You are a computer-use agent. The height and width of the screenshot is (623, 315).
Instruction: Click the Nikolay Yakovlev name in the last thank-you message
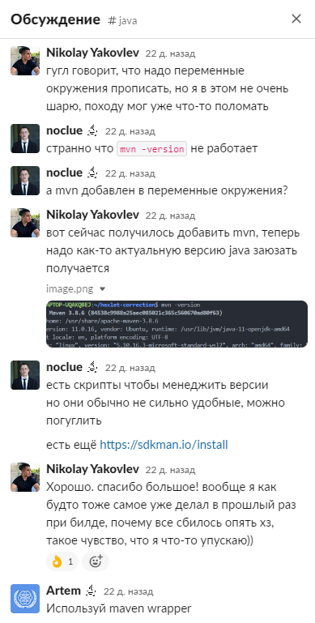pyautogui.click(x=92, y=469)
